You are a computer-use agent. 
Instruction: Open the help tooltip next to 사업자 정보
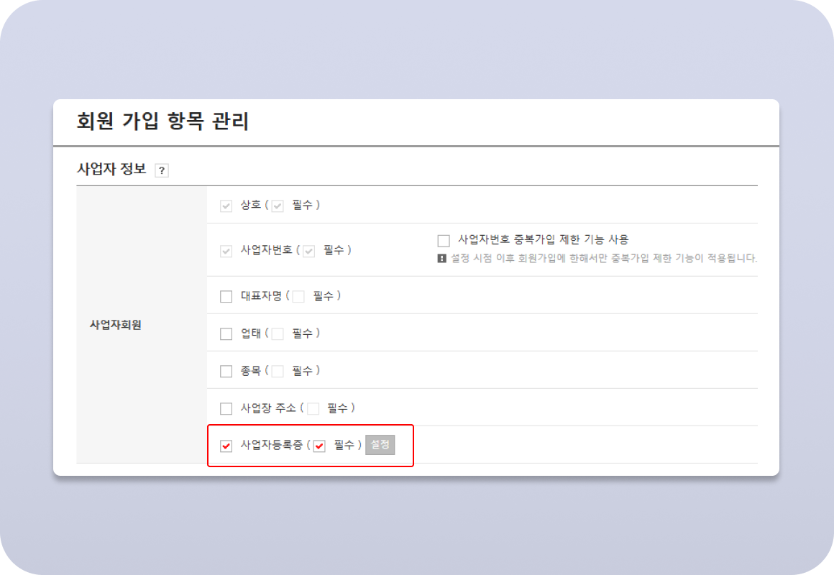click(162, 170)
